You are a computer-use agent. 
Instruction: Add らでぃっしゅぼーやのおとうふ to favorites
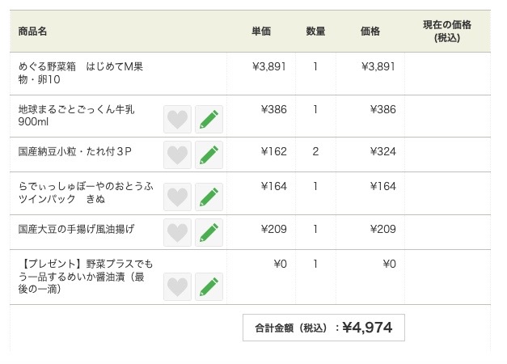point(178,197)
